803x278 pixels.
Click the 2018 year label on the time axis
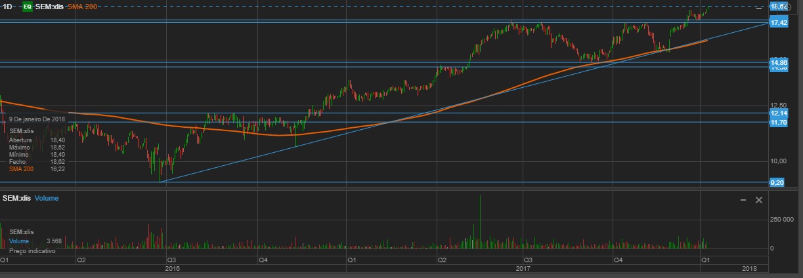[x=749, y=269]
